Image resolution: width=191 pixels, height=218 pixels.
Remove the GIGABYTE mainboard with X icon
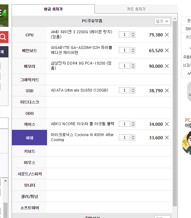click(x=167, y=50)
